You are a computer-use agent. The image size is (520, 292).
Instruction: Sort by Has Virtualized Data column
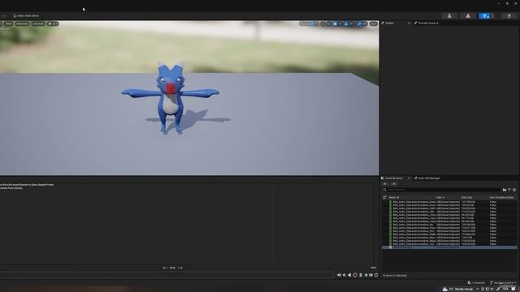coord(502,197)
